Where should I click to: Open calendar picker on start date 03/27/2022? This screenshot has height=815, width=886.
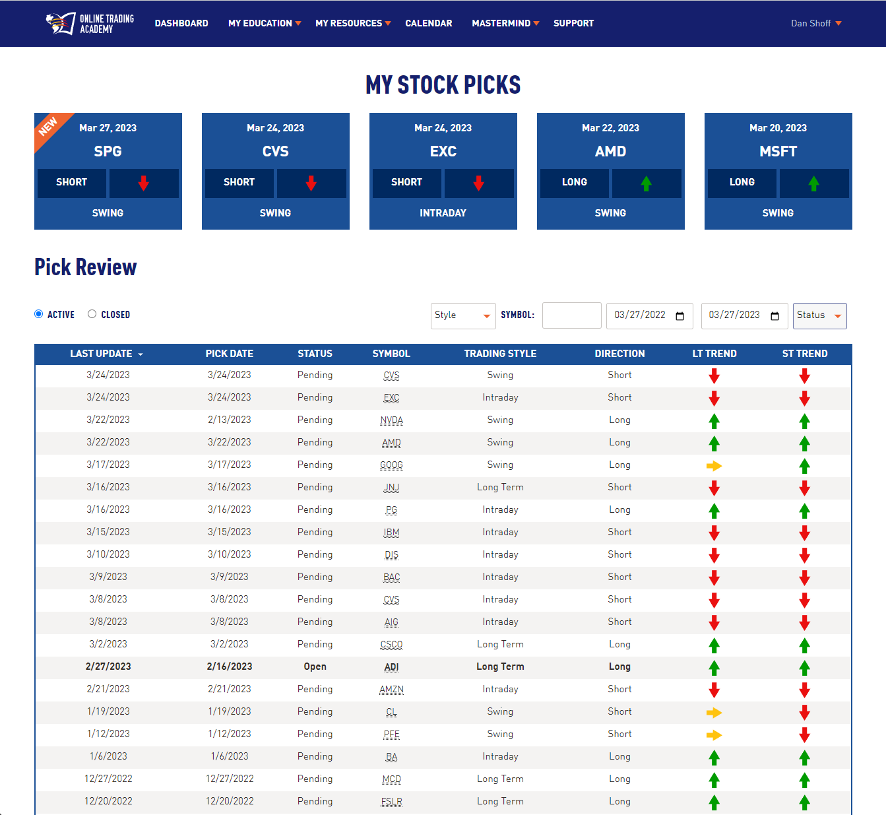coord(680,316)
